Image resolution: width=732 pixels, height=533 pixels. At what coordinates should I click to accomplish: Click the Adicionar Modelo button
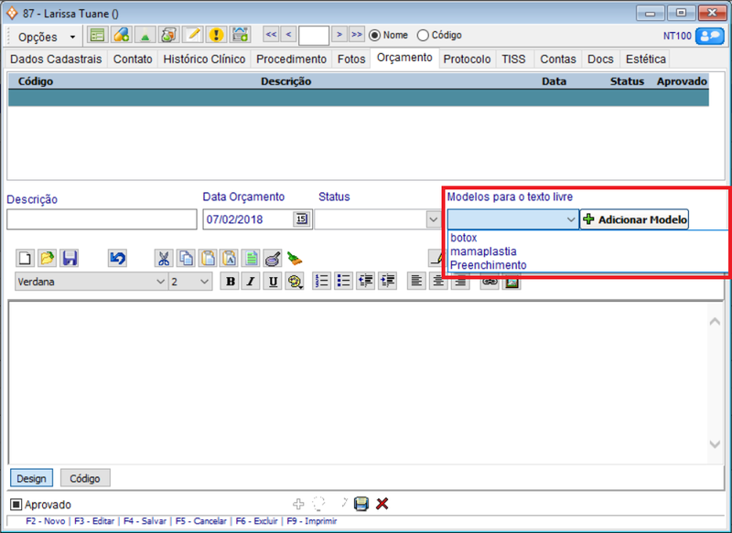point(634,219)
